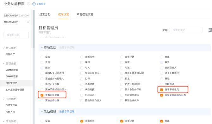
Task: Enable the 阶段重新激活 checkbox
Action: pyautogui.click(x=122, y=95)
